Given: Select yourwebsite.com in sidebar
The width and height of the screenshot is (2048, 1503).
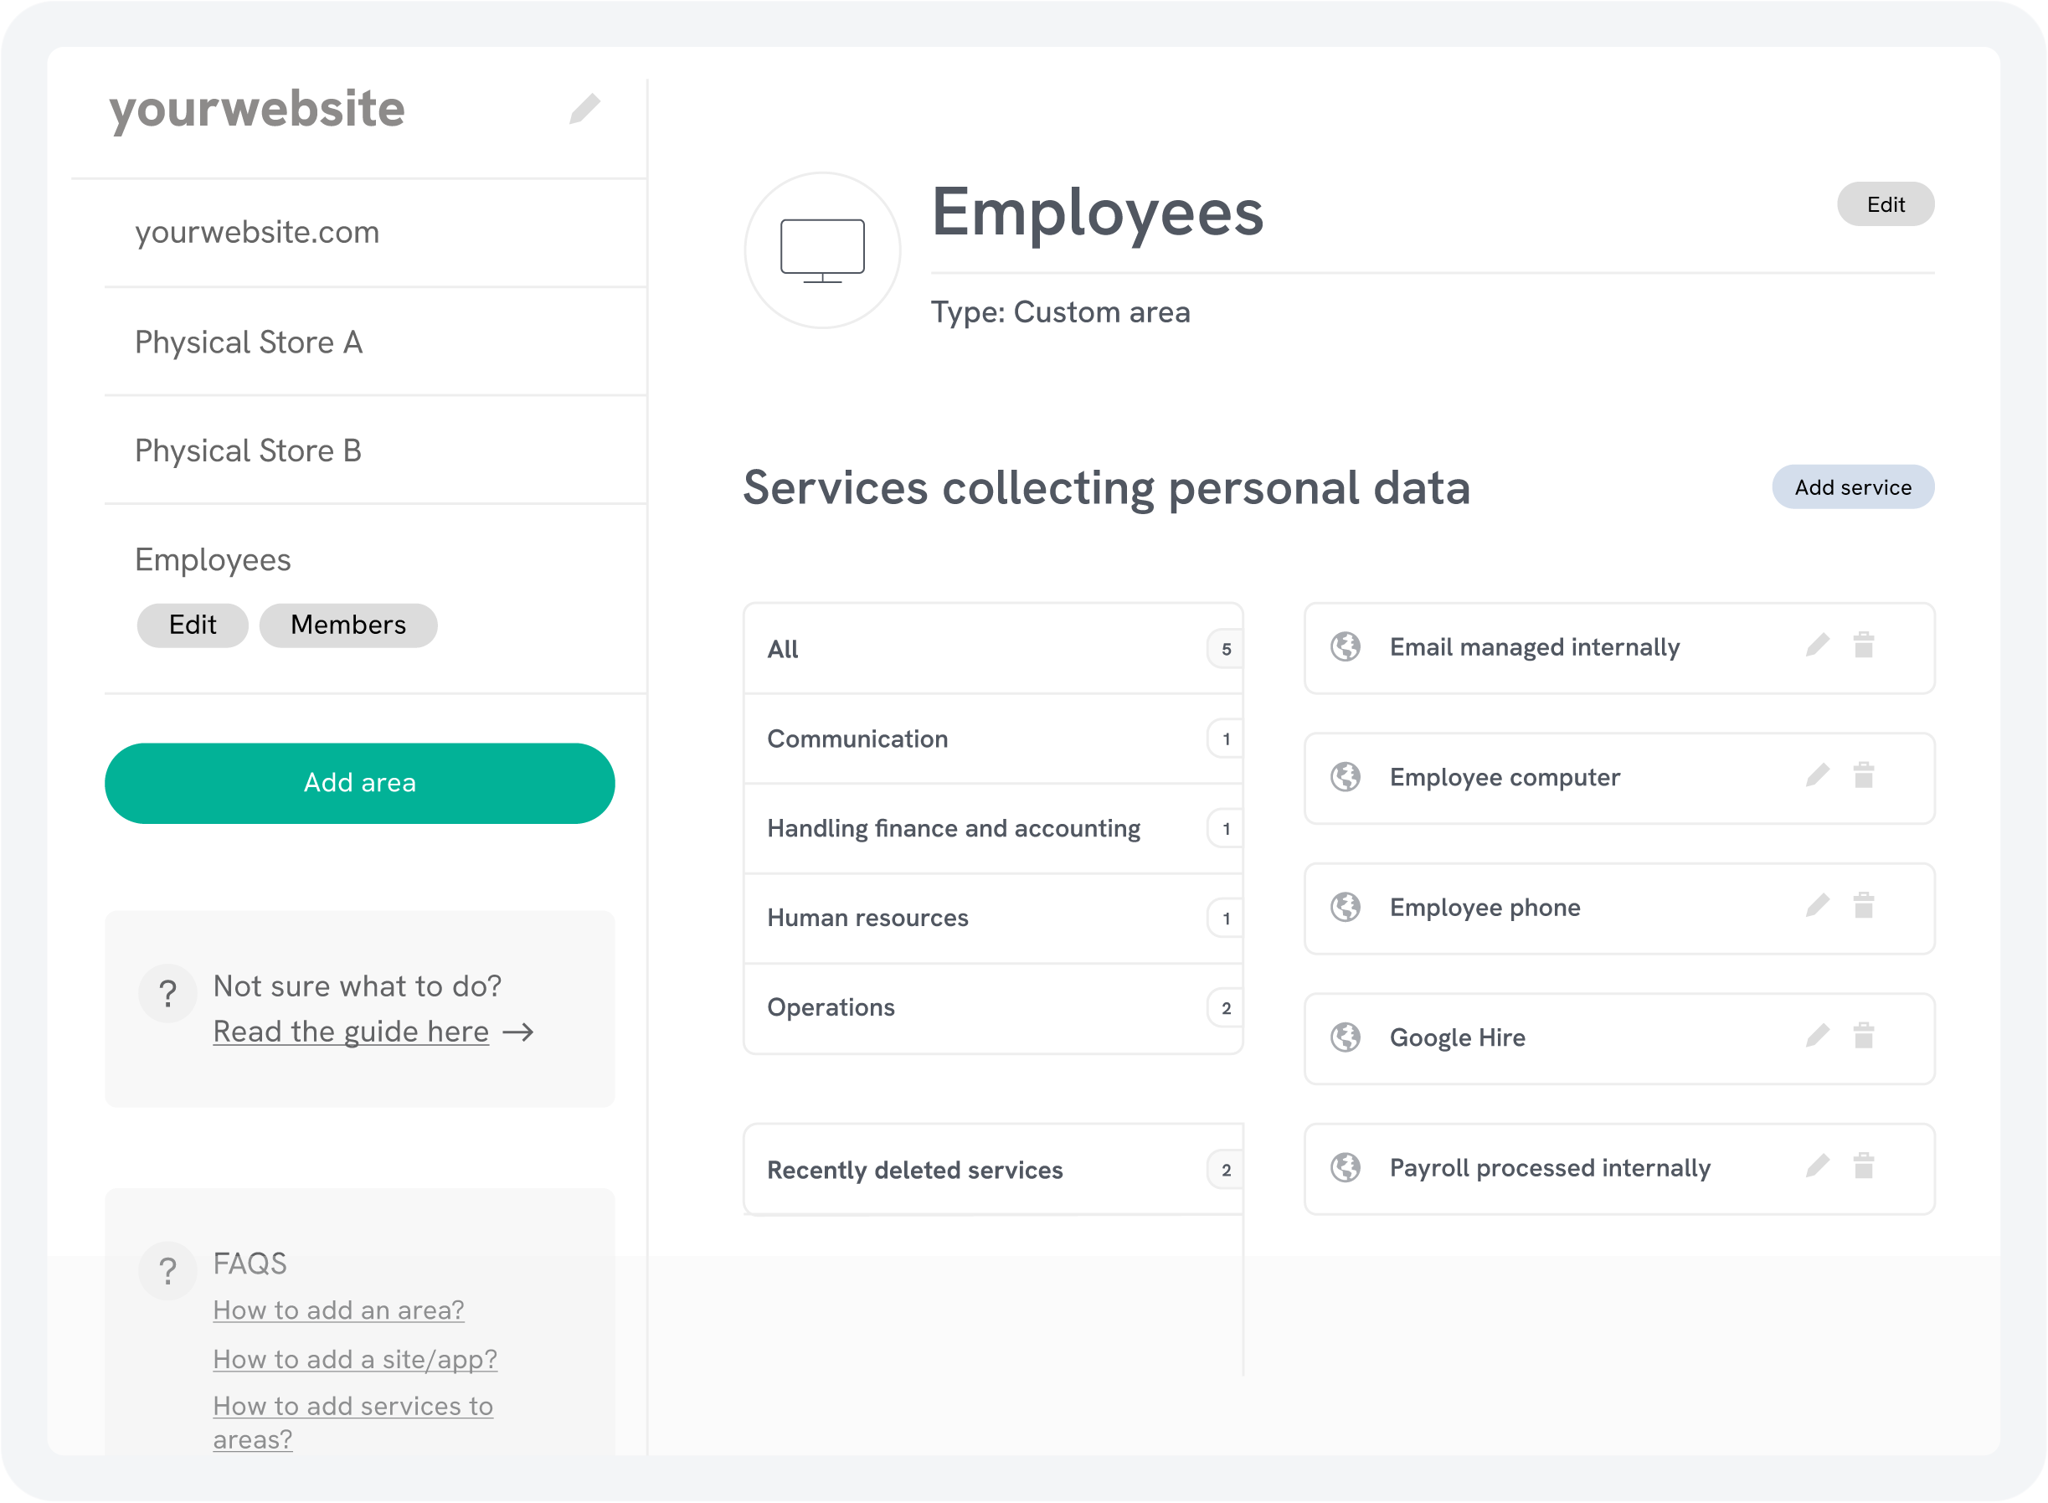Looking at the screenshot, I should click(x=256, y=233).
